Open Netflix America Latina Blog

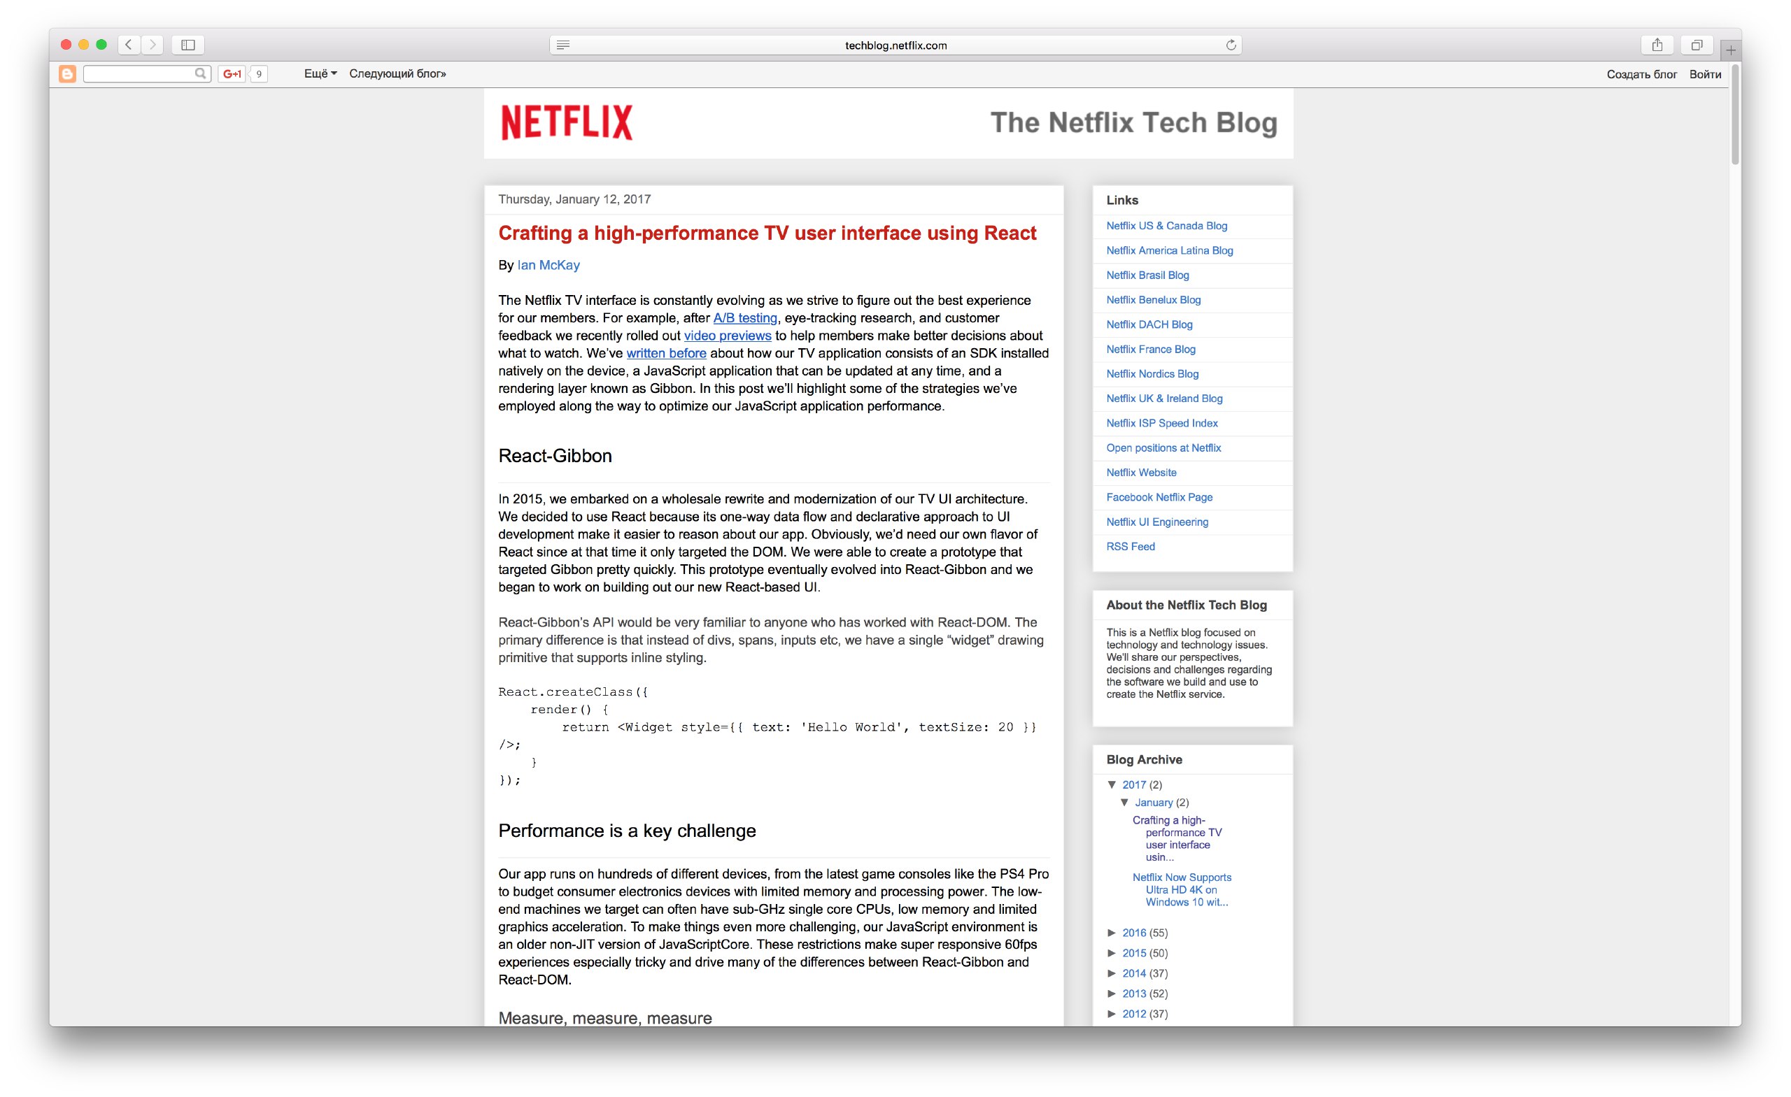pos(1170,250)
